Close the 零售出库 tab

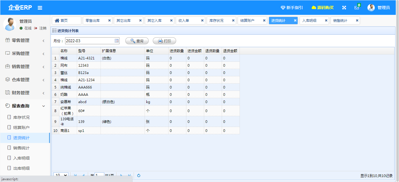tap(110, 20)
